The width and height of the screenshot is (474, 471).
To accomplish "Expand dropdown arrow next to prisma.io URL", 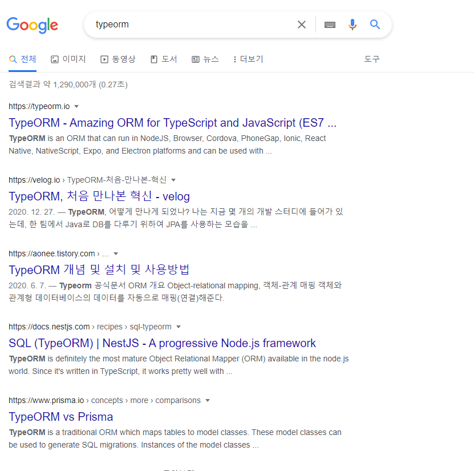I will [208, 401].
